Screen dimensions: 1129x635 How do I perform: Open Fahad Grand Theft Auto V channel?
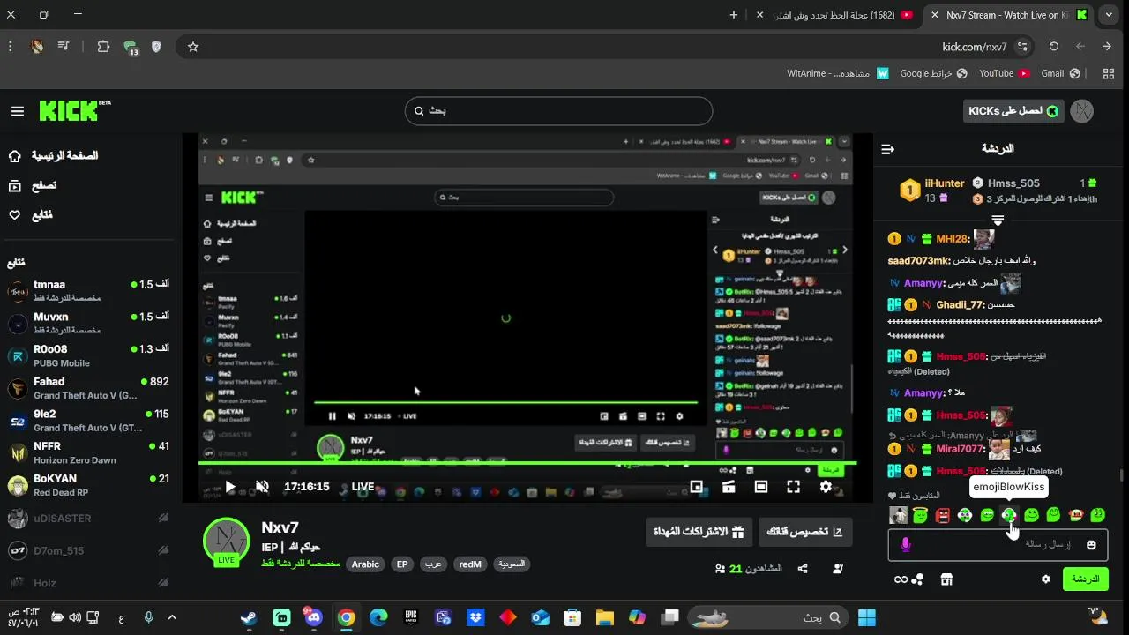pyautogui.click(x=88, y=388)
